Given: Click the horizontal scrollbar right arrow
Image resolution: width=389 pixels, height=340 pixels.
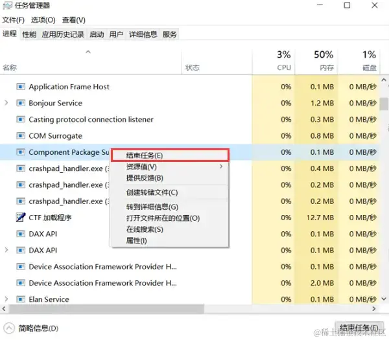Looking at the screenshot, I should 374,309.
